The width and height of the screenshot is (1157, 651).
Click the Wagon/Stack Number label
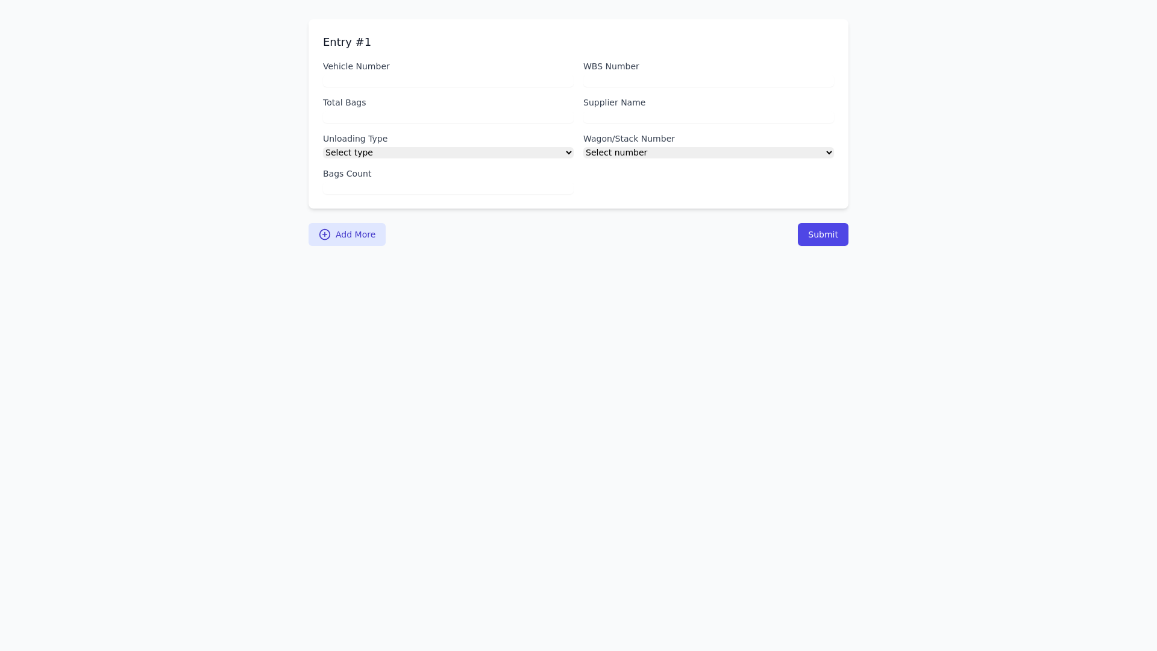click(x=629, y=139)
